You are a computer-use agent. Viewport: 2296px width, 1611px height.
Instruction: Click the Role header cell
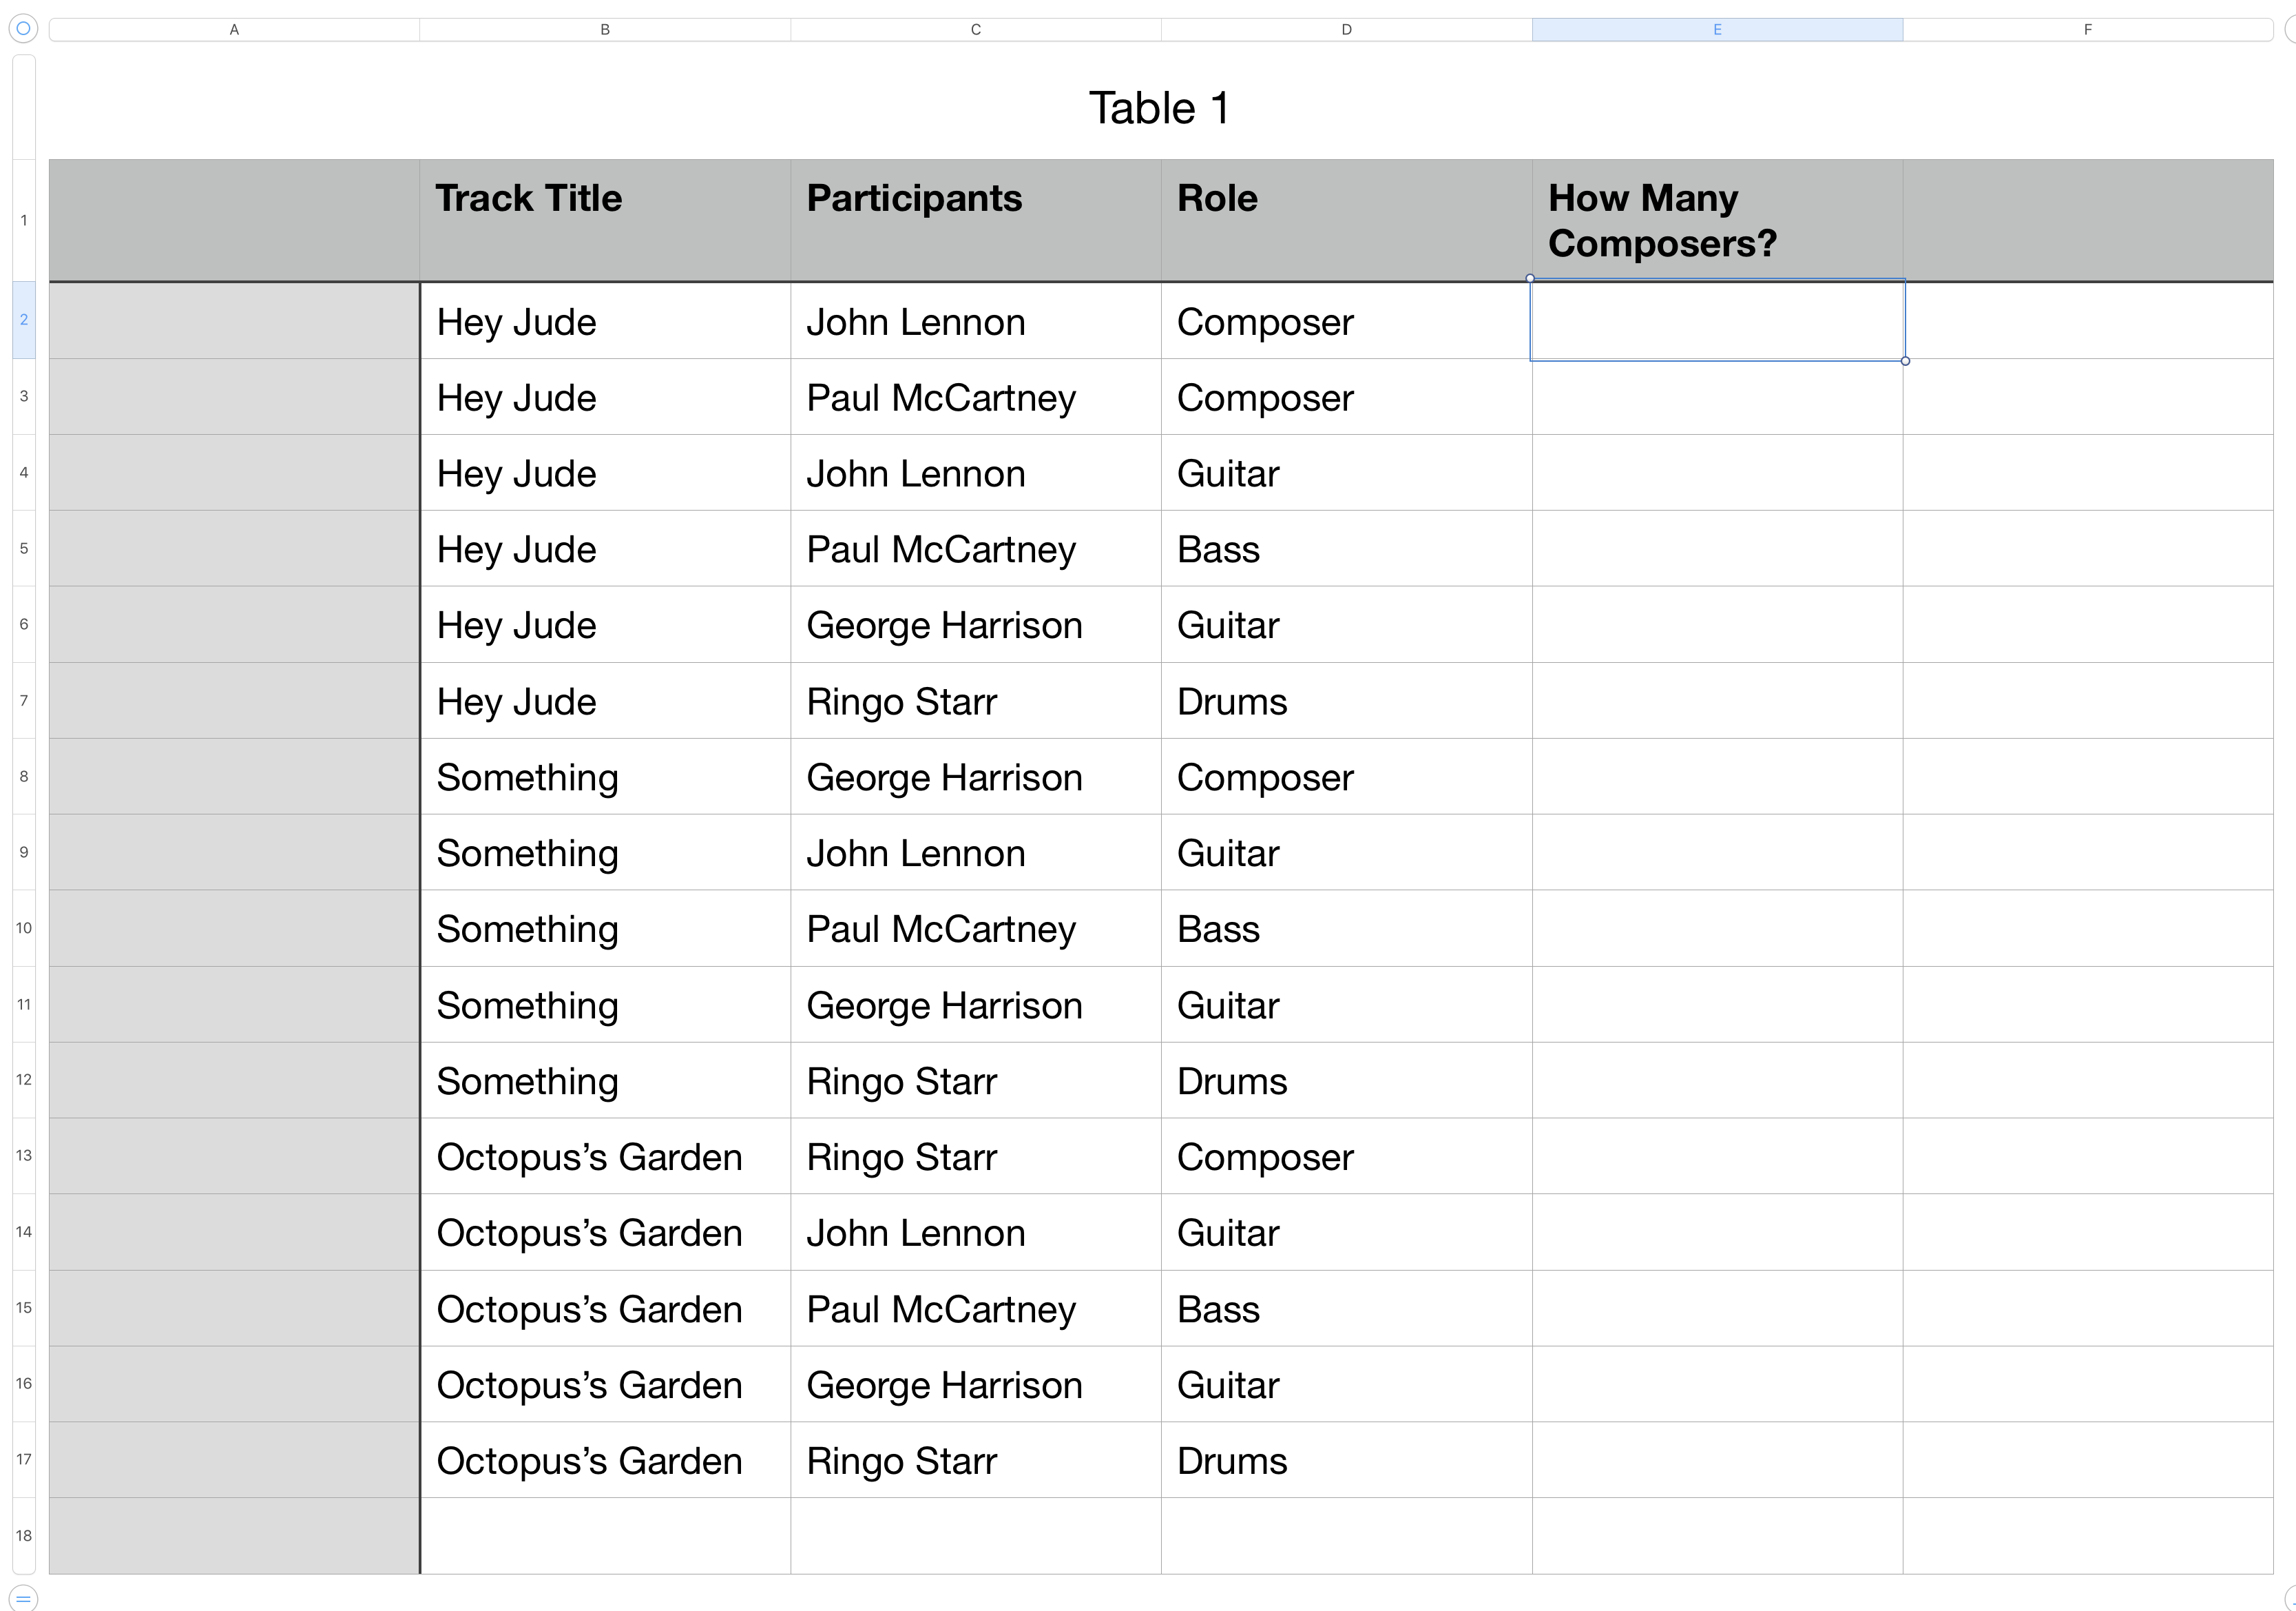pyautogui.click(x=1345, y=220)
